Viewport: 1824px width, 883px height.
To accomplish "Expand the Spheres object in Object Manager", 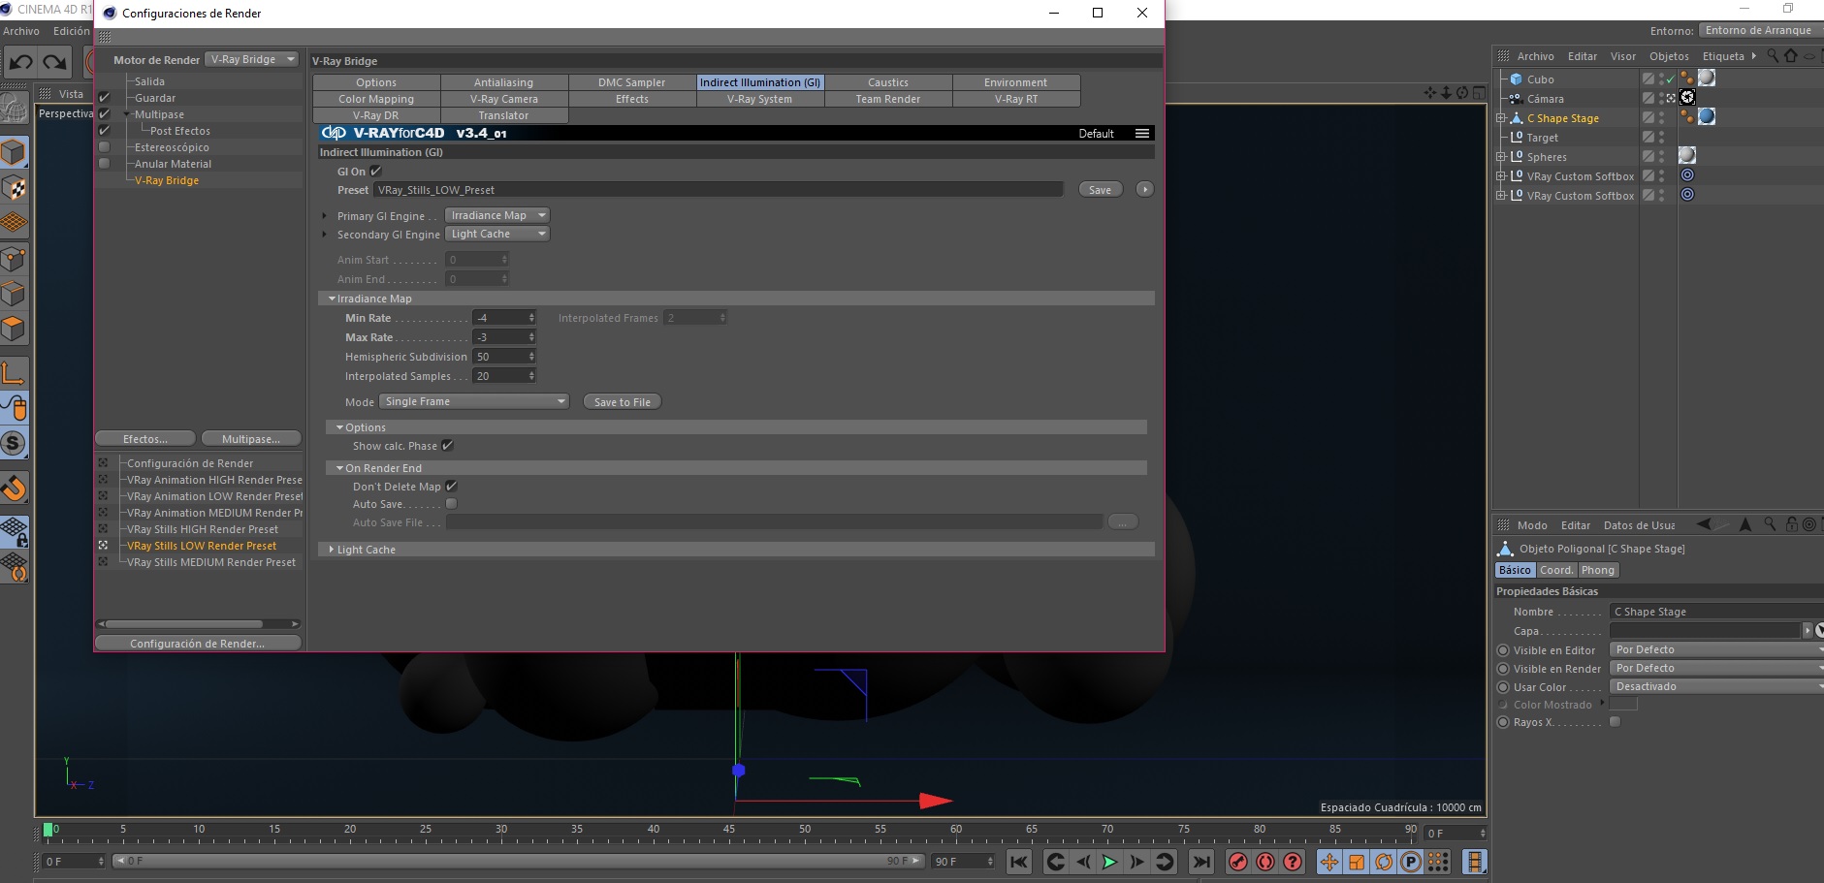I will click(1501, 156).
